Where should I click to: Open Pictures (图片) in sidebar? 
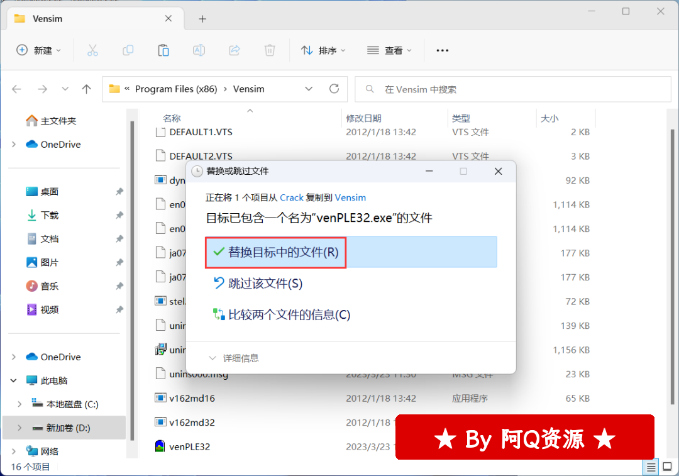tap(42, 262)
